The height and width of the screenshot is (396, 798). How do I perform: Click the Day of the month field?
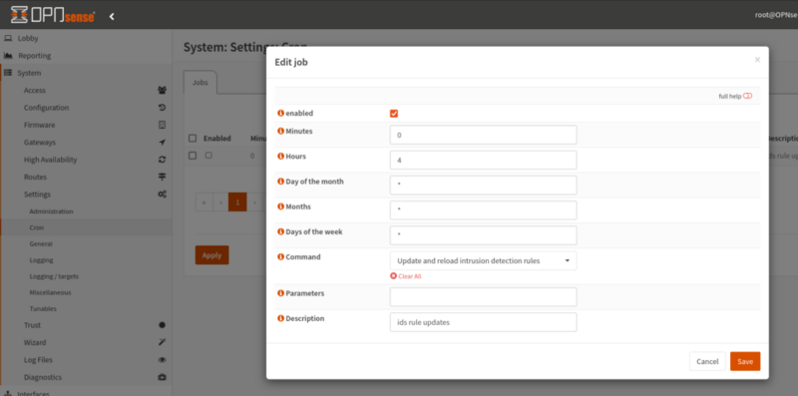(x=483, y=185)
